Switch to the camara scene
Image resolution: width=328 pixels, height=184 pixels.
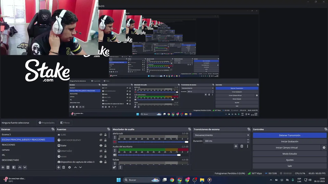27,150
